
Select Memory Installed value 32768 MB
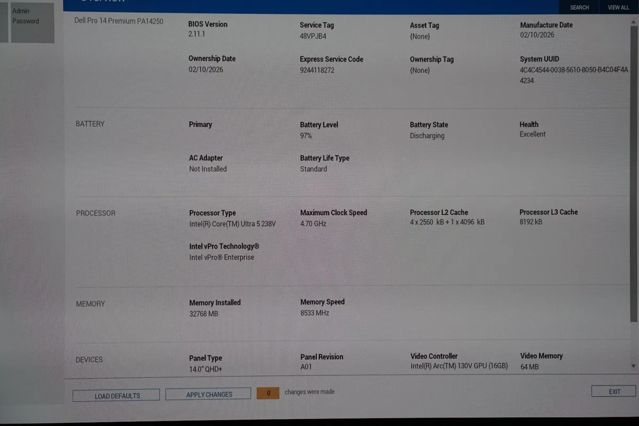203,314
